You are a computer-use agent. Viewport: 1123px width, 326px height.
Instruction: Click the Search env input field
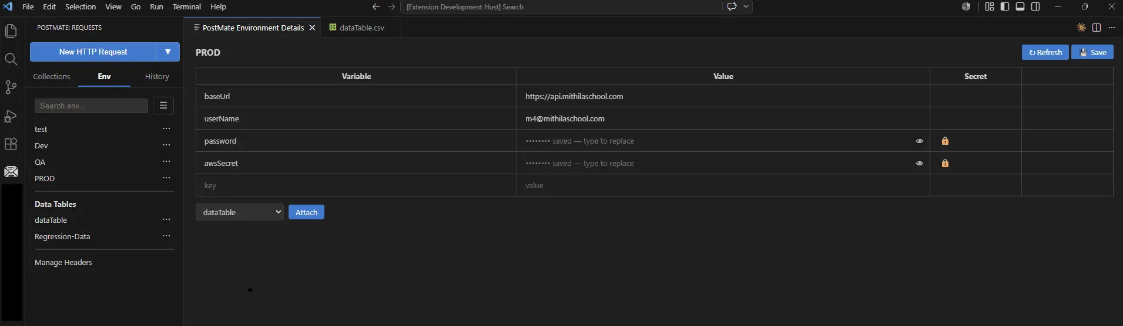pos(91,106)
